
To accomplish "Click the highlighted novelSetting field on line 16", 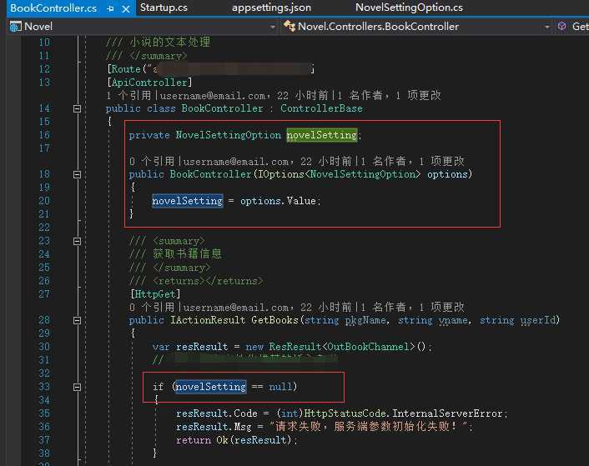I will pyautogui.click(x=321, y=135).
